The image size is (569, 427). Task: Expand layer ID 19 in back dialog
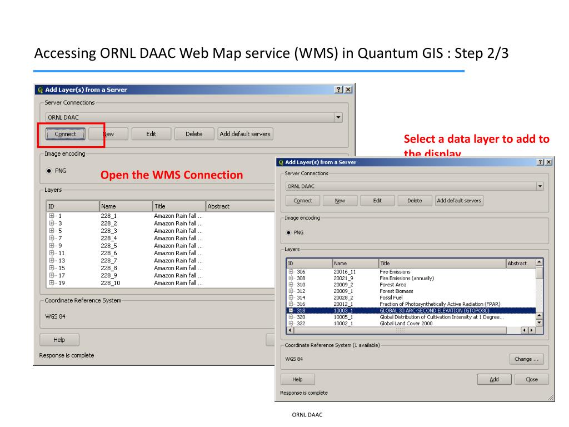point(52,283)
